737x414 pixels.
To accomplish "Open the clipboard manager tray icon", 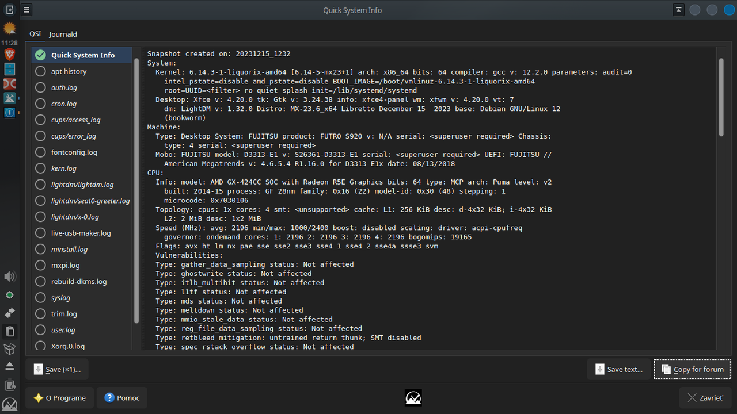I will (9, 331).
